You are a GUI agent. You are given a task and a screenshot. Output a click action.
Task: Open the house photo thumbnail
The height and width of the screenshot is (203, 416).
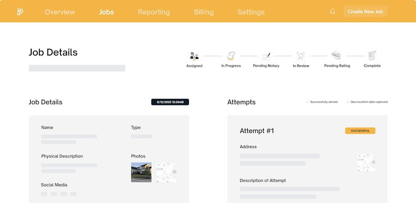141,172
